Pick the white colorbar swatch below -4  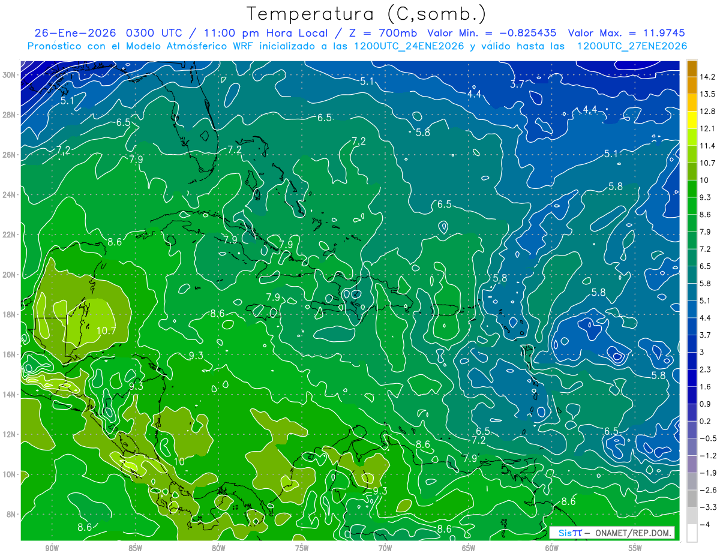692,533
